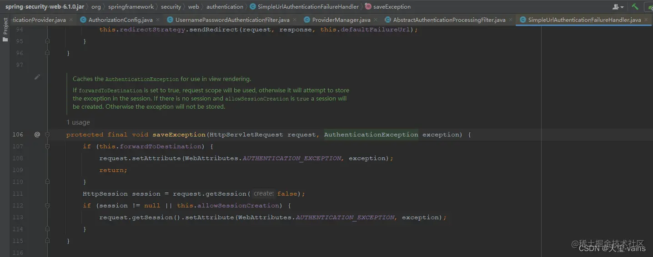Viewport: 653px width, 257px height.
Task: Click the SimpleUrlAuthenticationFailureHandler breadcrumb
Action: pyautogui.click(x=308, y=7)
